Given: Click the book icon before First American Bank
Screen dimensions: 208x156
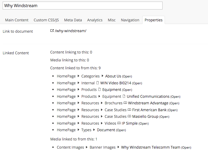Looking at the screenshot, I should [129, 110].
